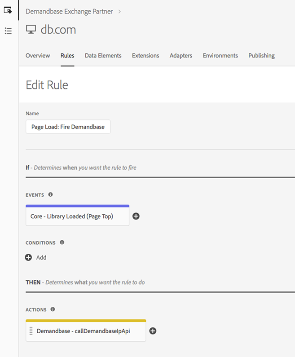Screen dimensions: 295x357
Task: Switch to the Environments tab
Action: [x=220, y=56]
